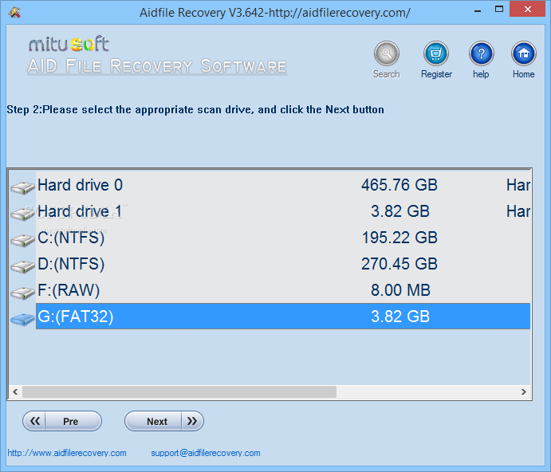Click the right arrow of horizontal scrollbar

pos(524,391)
